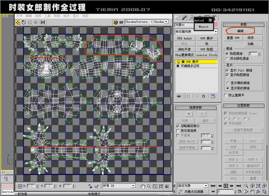Click the Play animation button
The width and height of the screenshot is (269, 196).
226,186
